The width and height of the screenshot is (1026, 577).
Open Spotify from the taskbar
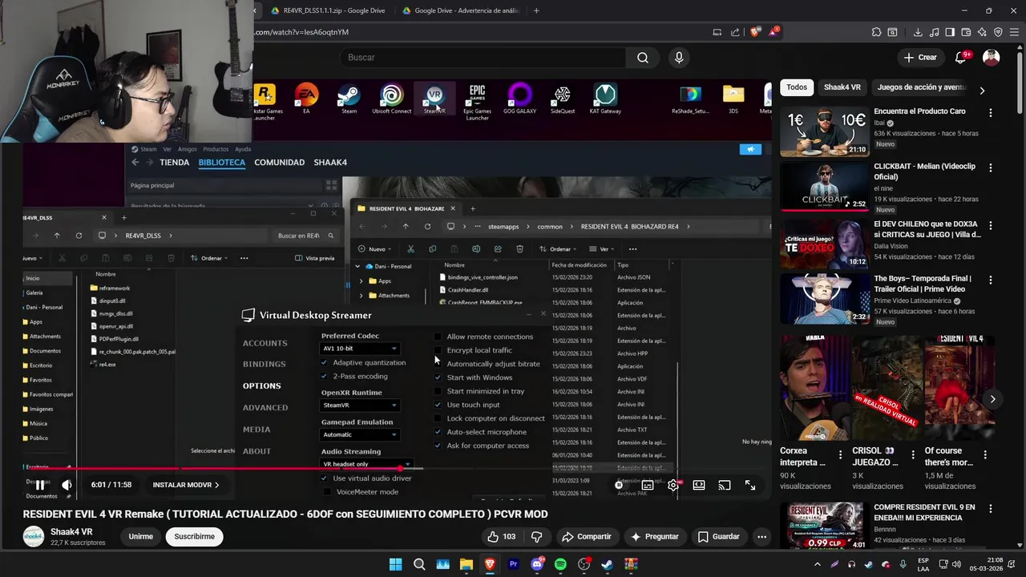click(560, 564)
